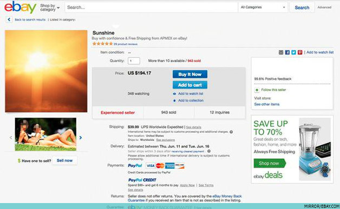Show previous thumbnail with left chevron
This screenshot has height=209, width=340.
coord(11,138)
